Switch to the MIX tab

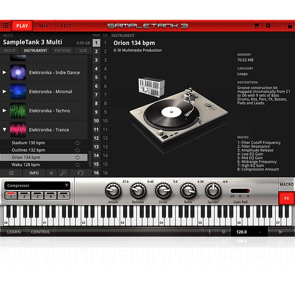(x=44, y=25)
